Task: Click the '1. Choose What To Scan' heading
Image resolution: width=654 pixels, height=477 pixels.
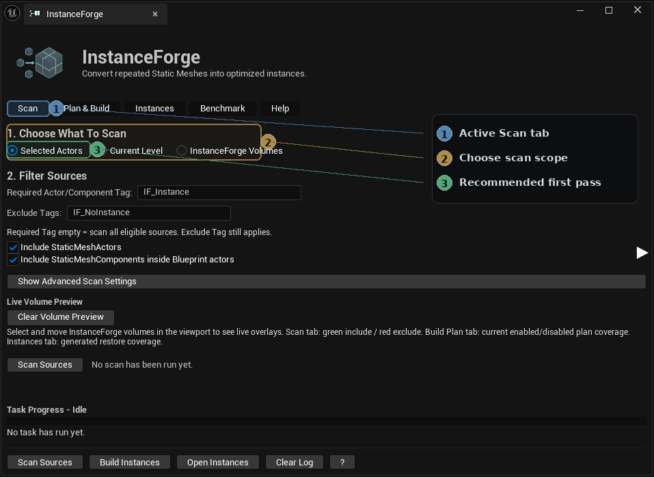Action: click(x=67, y=133)
